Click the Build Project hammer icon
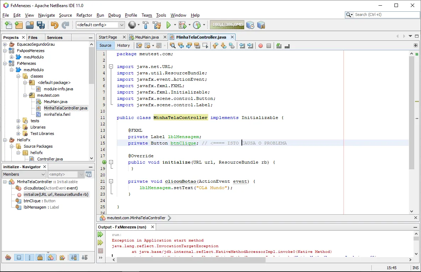The width and height of the screenshot is (421, 272). (x=146, y=25)
